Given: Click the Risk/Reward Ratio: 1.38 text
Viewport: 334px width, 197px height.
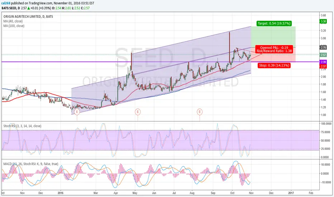Looking at the screenshot, I should 274,51.
